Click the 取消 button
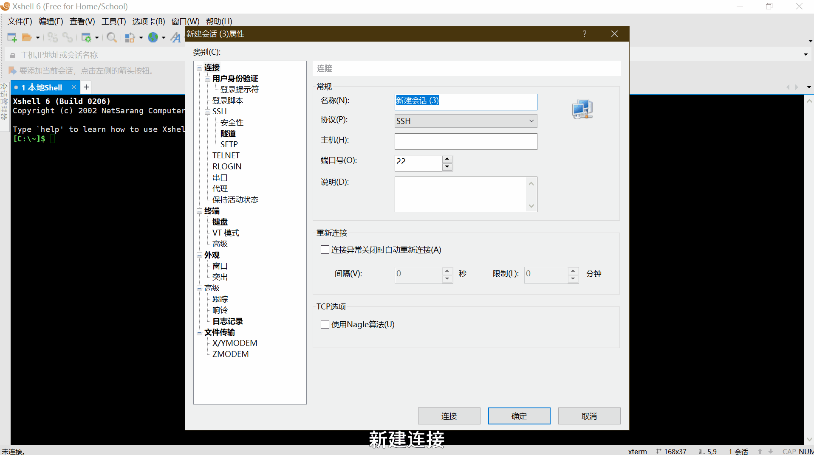The height and width of the screenshot is (455, 814). pyautogui.click(x=589, y=416)
